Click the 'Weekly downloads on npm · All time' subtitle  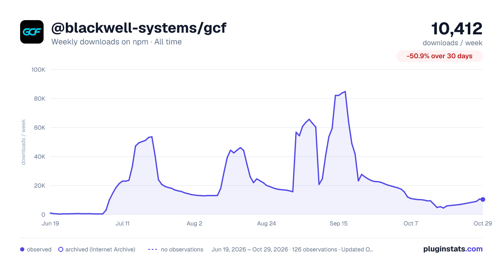[117, 42]
